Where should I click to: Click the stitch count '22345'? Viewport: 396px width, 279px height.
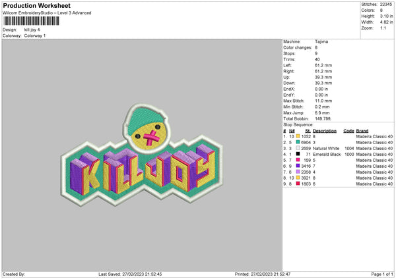pos(386,5)
